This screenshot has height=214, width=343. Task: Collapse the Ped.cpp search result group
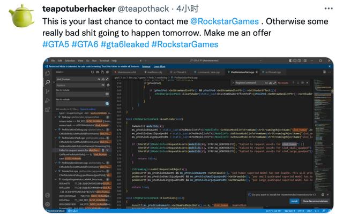(x=56, y=117)
